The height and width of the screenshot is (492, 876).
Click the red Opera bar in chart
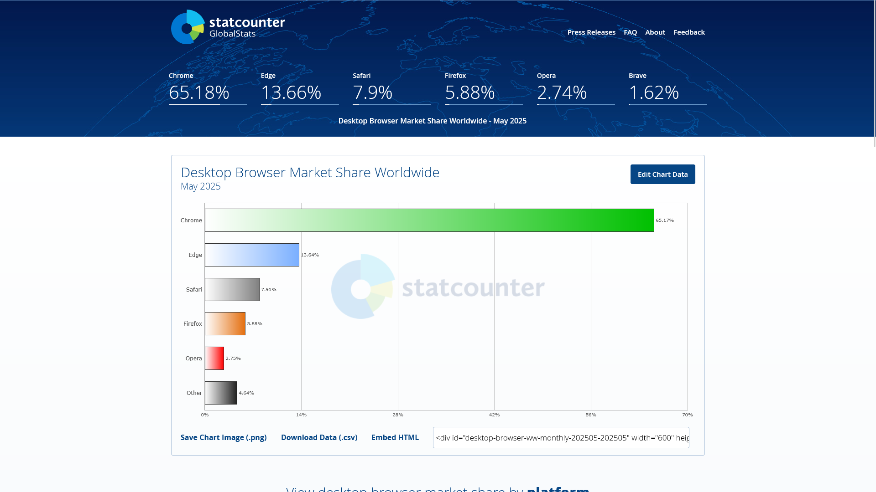214,359
